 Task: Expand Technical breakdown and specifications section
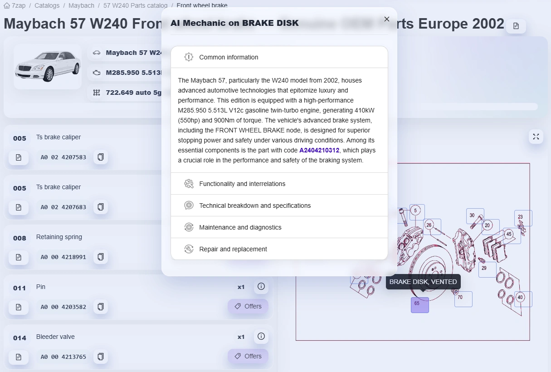pos(279,206)
